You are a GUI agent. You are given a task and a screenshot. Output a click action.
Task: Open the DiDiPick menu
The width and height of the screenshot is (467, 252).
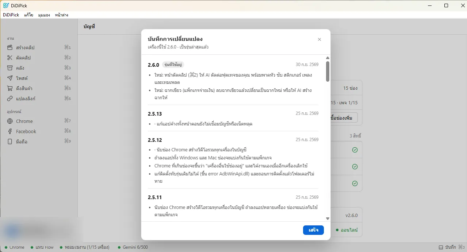pos(11,15)
